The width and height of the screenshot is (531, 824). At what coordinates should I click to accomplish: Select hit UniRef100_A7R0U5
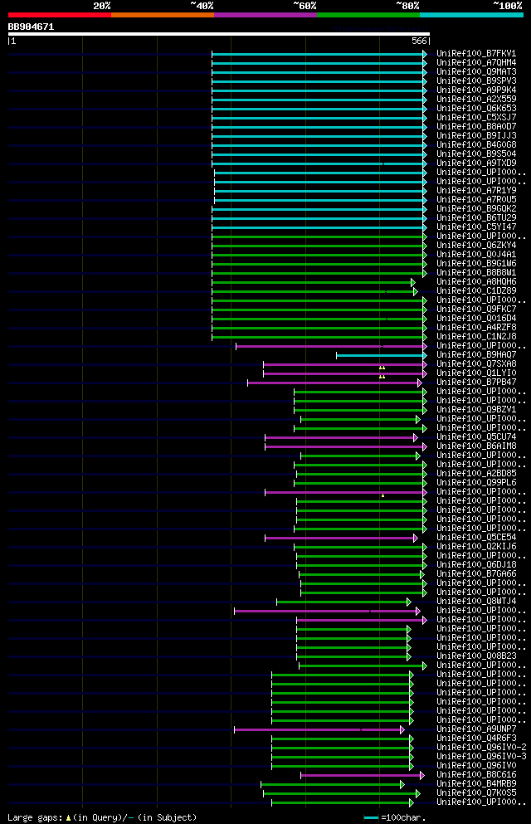pyautogui.click(x=476, y=199)
